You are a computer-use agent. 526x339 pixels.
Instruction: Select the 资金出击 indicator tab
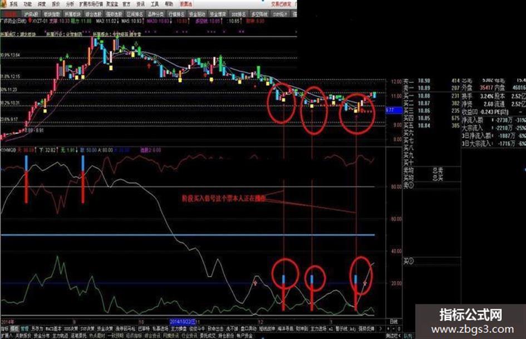[215, 329]
